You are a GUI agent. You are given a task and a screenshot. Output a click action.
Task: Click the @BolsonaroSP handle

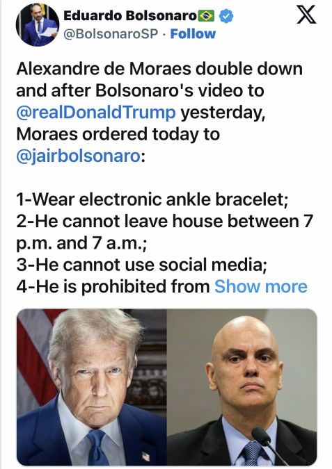click(x=111, y=34)
